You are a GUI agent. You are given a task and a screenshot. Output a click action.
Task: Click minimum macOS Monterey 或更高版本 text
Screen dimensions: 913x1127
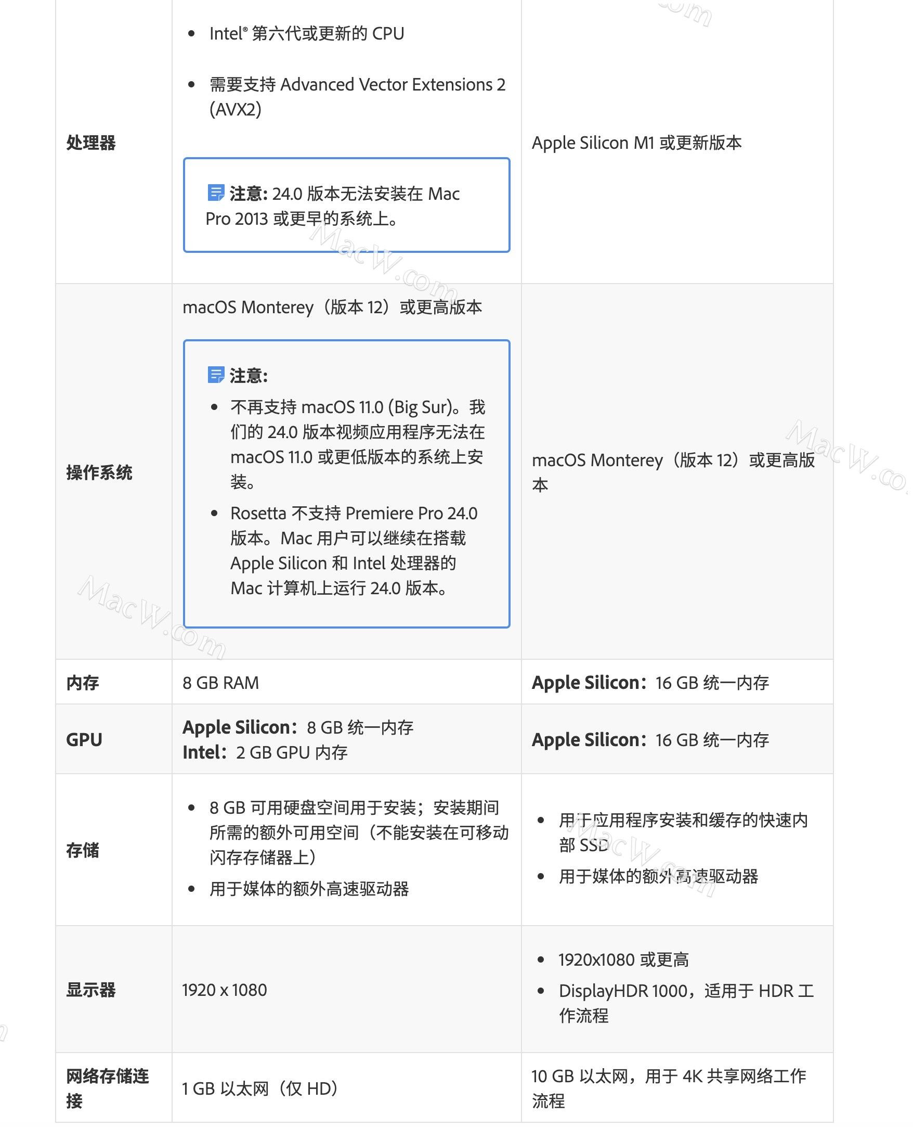(x=332, y=307)
